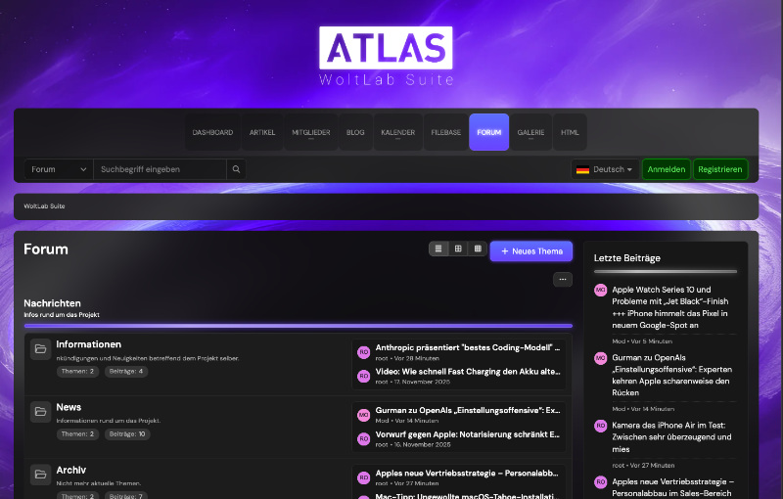Open the Filebase menu item
Viewport: 783px width, 499px height.
445,132
